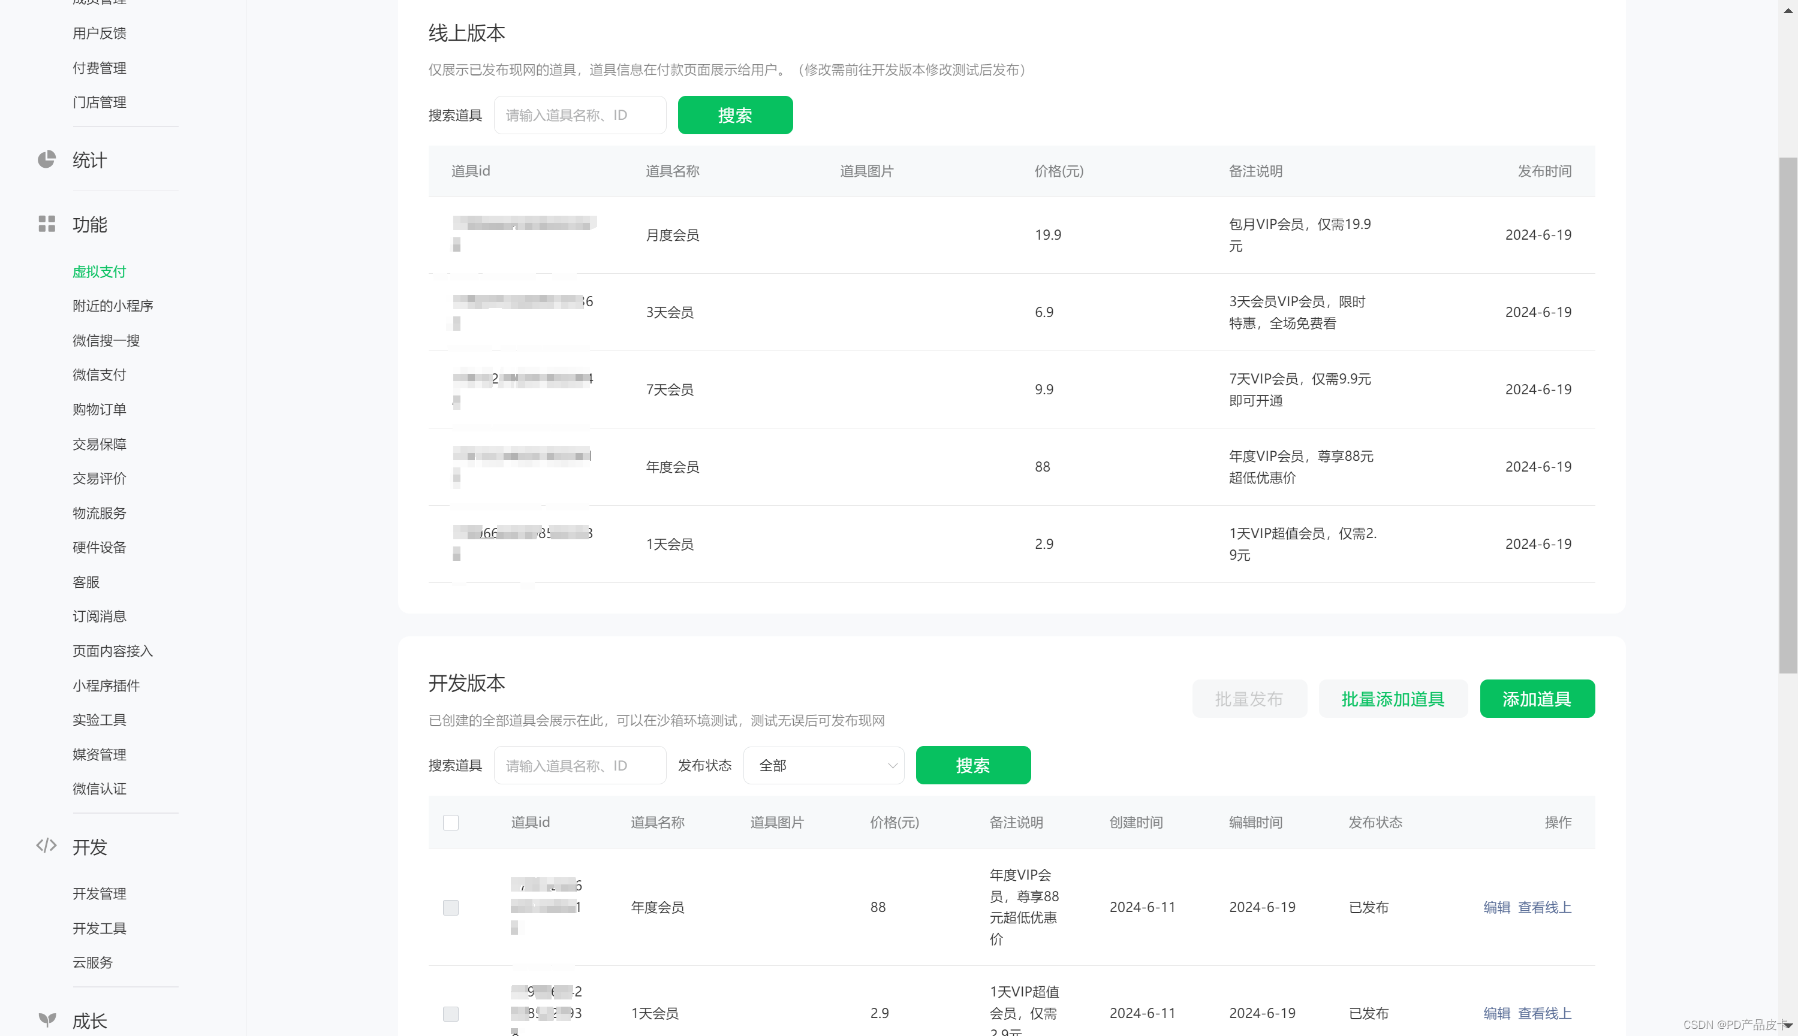
Task: Click the 线上版本 搜索 button
Action: point(735,115)
